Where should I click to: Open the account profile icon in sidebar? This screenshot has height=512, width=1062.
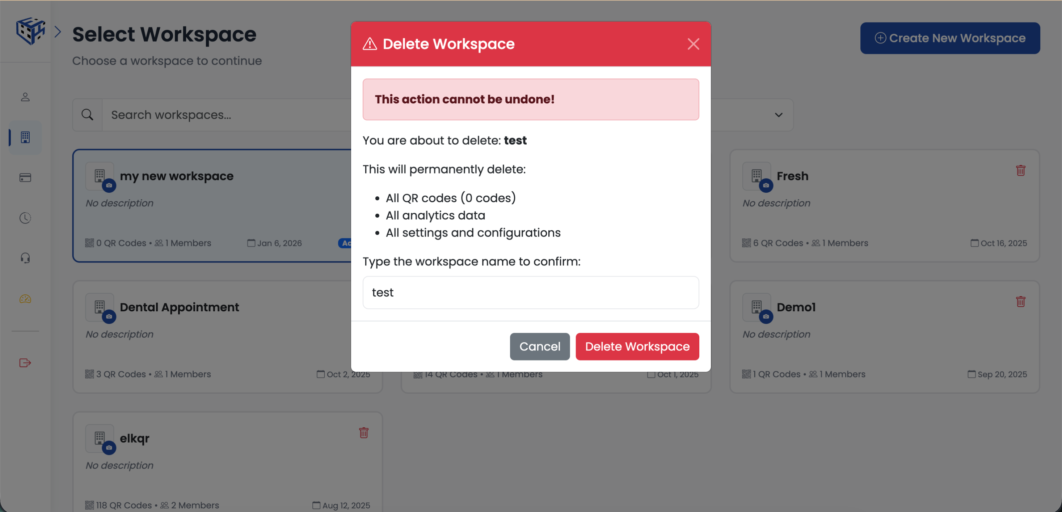(x=25, y=97)
